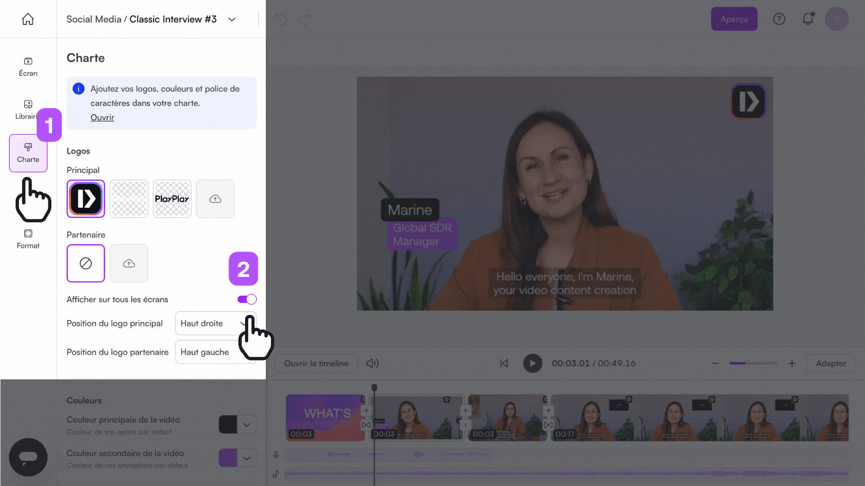Click the help question mark icon
Viewport: 865px width, 486px height.
coord(779,19)
